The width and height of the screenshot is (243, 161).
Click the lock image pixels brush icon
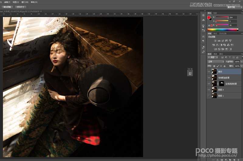(x=217, y=66)
